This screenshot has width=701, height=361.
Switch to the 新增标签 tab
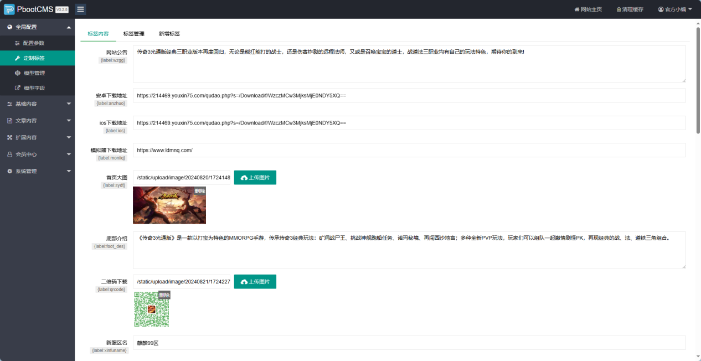point(169,34)
